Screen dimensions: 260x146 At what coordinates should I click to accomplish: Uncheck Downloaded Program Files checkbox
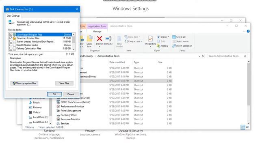coord(11,34)
